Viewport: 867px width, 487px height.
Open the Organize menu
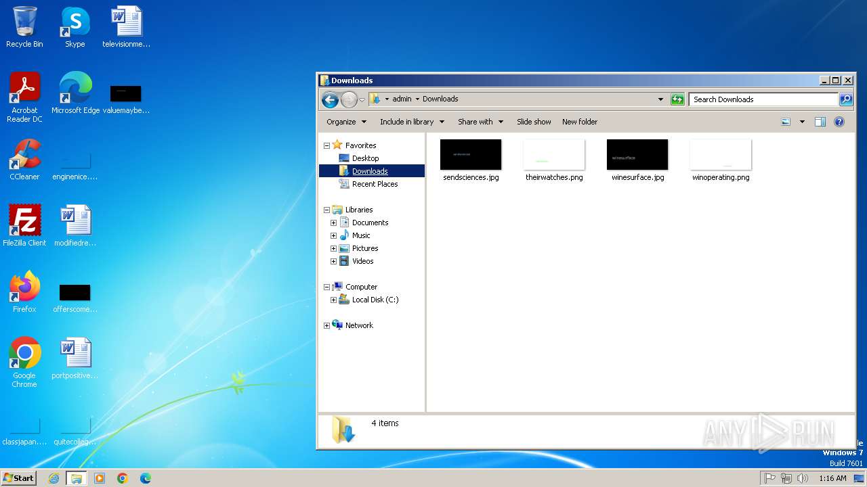346,122
